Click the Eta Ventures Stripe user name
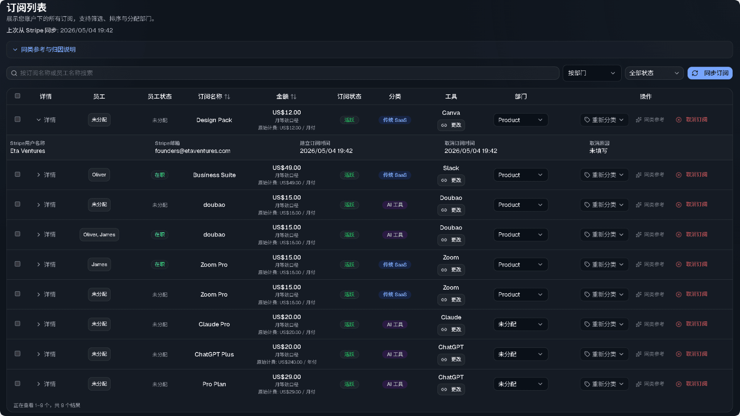 coord(28,151)
